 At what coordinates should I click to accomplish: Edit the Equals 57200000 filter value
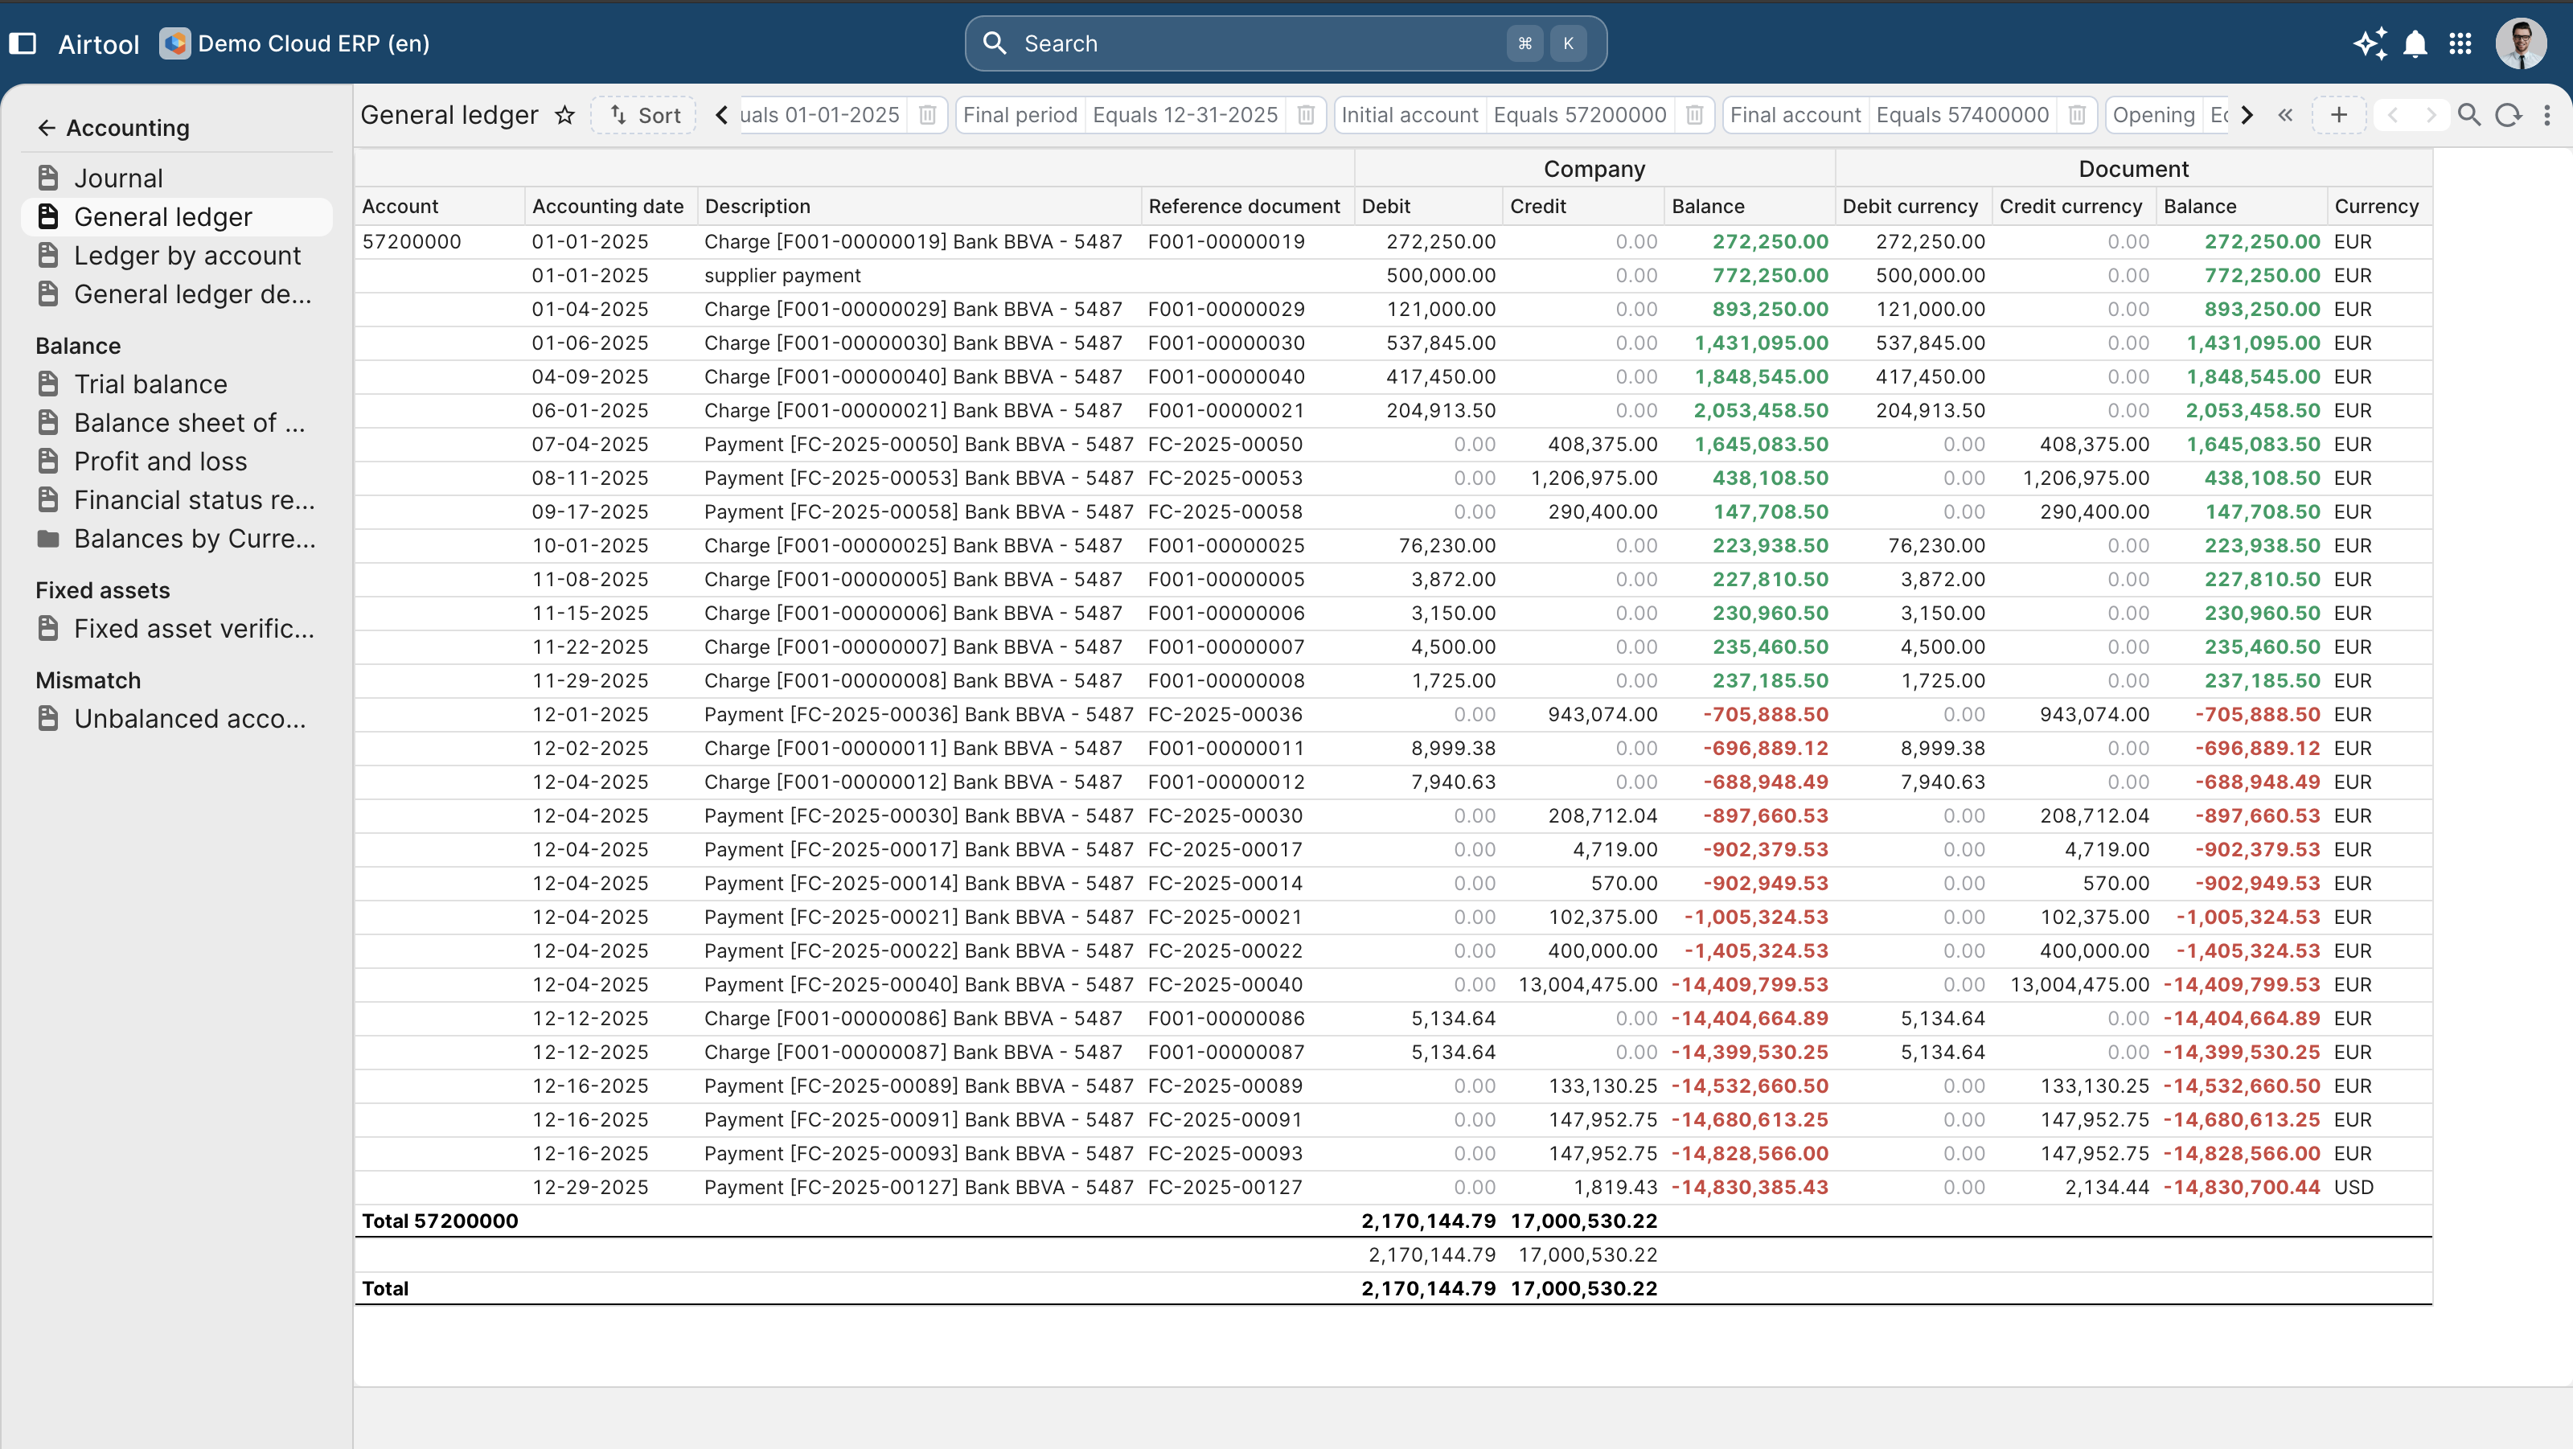1579,115
